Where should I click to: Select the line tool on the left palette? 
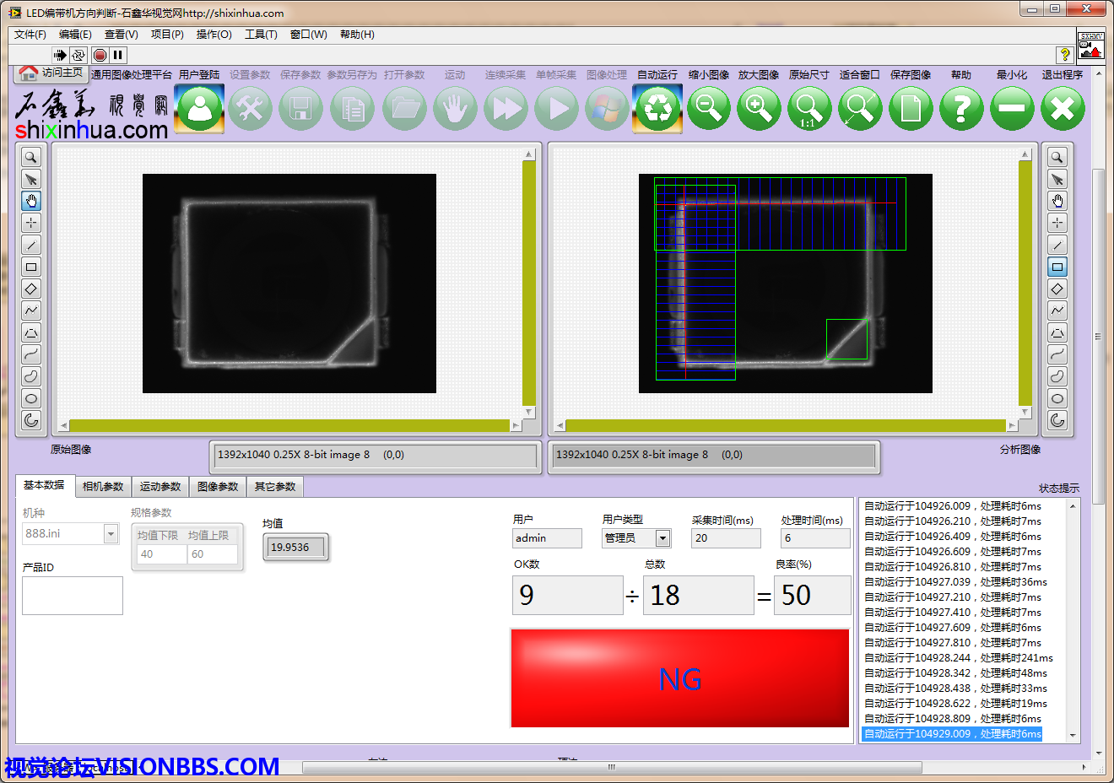click(x=31, y=245)
